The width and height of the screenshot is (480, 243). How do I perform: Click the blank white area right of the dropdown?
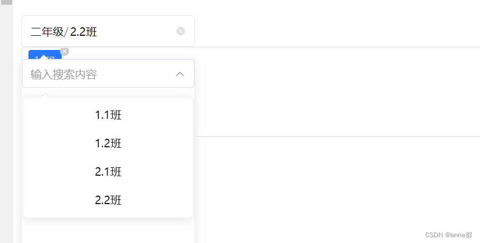click(x=337, y=184)
